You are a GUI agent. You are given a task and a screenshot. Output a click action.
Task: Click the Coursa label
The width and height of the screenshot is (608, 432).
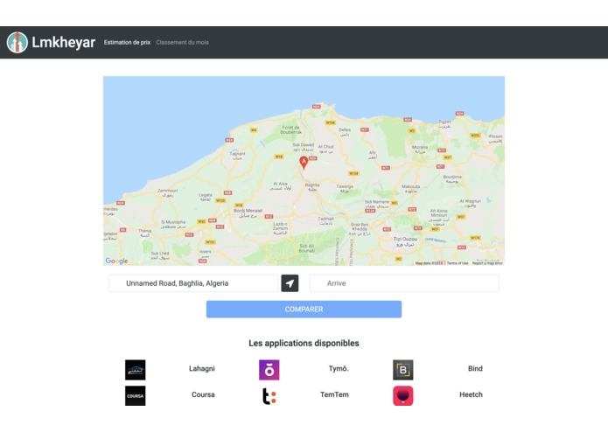(203, 394)
